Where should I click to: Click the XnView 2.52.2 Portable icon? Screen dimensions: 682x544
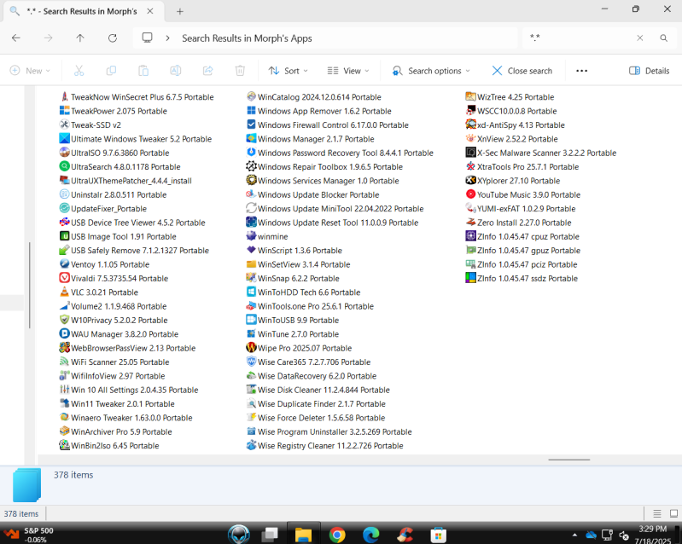coord(470,139)
